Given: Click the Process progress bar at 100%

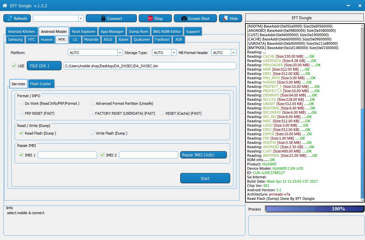Looking at the screenshot, I should tap(314, 209).
